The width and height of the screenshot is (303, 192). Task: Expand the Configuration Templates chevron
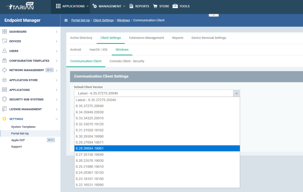57,61
